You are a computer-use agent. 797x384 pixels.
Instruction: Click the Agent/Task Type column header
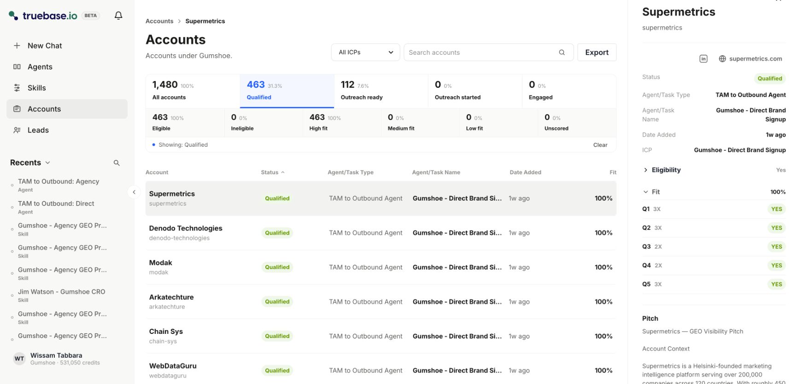[x=351, y=172]
